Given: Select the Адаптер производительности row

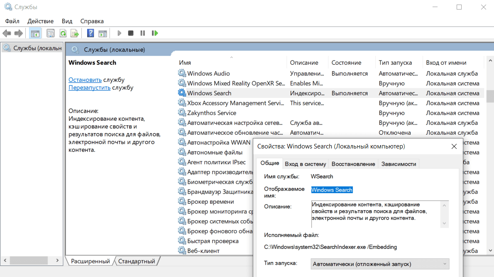Looking at the screenshot, I should [215, 172].
